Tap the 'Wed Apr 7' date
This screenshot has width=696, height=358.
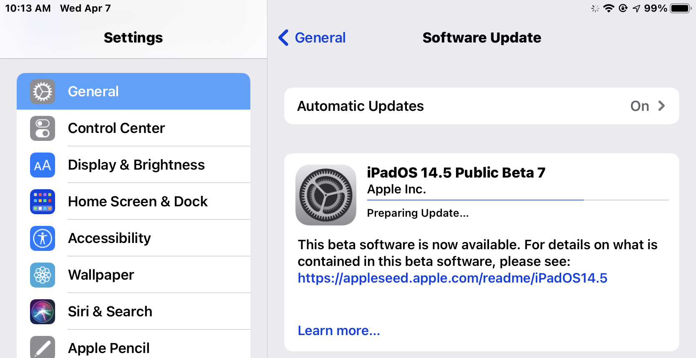tap(86, 8)
